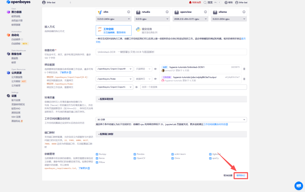Screen dimensions: 305x192
Task: Open vllm version 0.23.0-2404-gpu dropdown
Action: (x=114, y=19)
